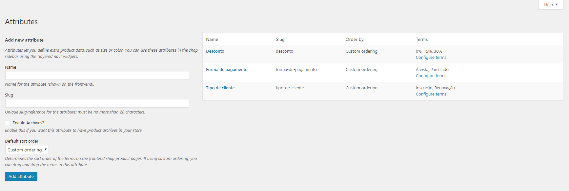Configure terms for Tipo de cliente
This screenshot has width=569, height=191.
431,94
